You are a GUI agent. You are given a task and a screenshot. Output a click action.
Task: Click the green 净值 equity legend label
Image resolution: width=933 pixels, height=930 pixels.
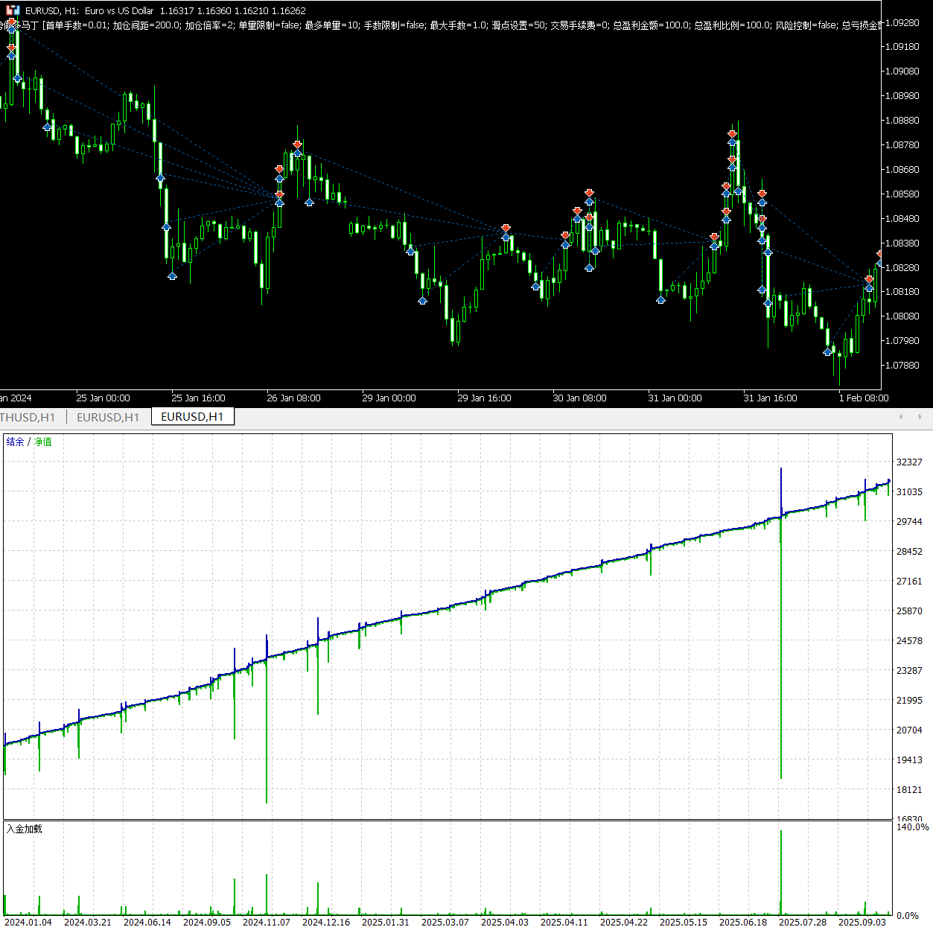[x=43, y=442]
